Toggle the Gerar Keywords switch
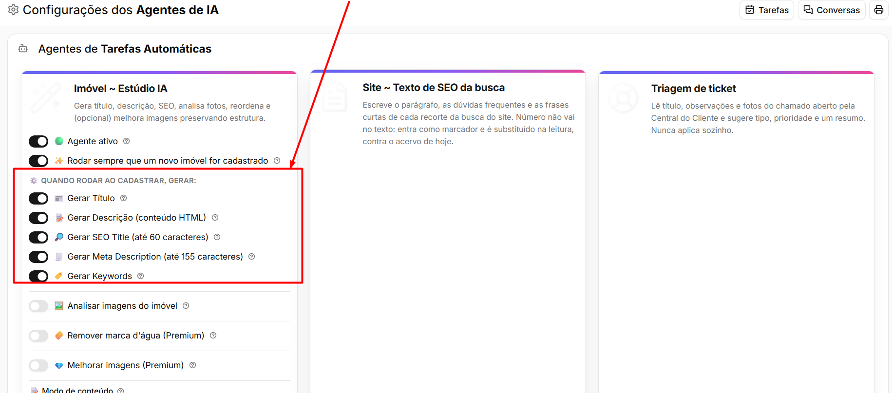Screen dimensions: 892x393 click(x=38, y=276)
